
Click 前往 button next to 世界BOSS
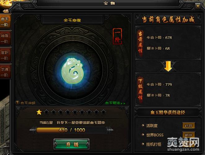click(189, 135)
